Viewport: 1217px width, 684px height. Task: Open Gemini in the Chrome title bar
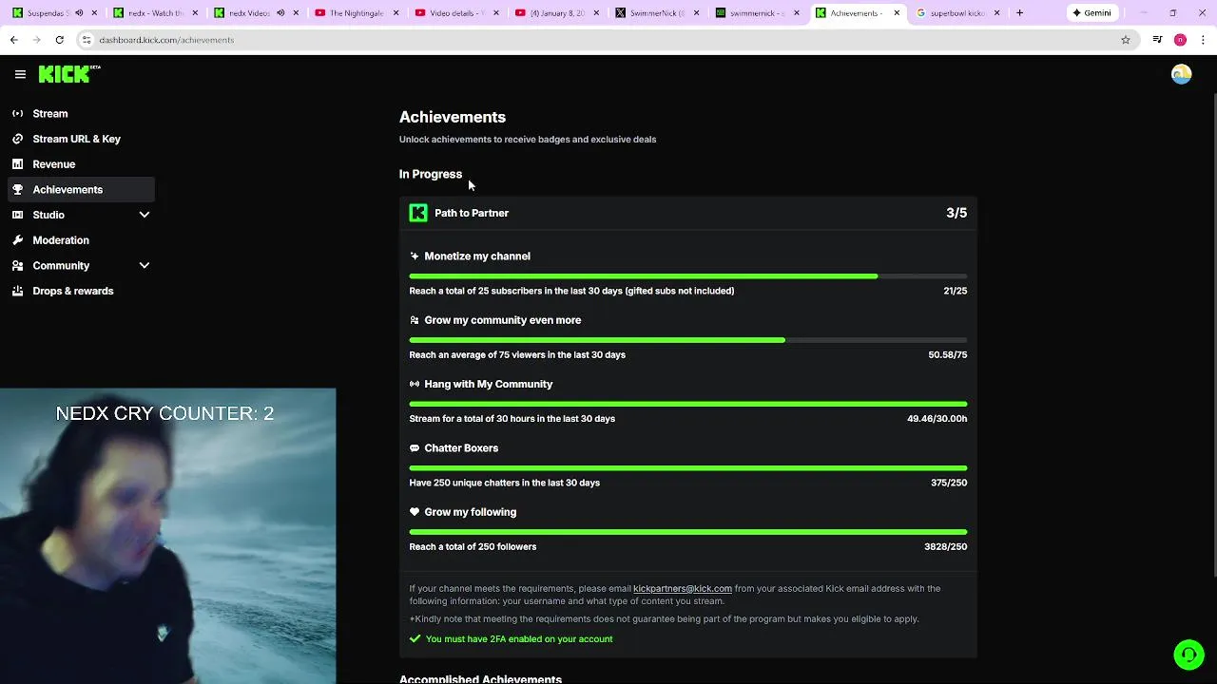click(1091, 13)
